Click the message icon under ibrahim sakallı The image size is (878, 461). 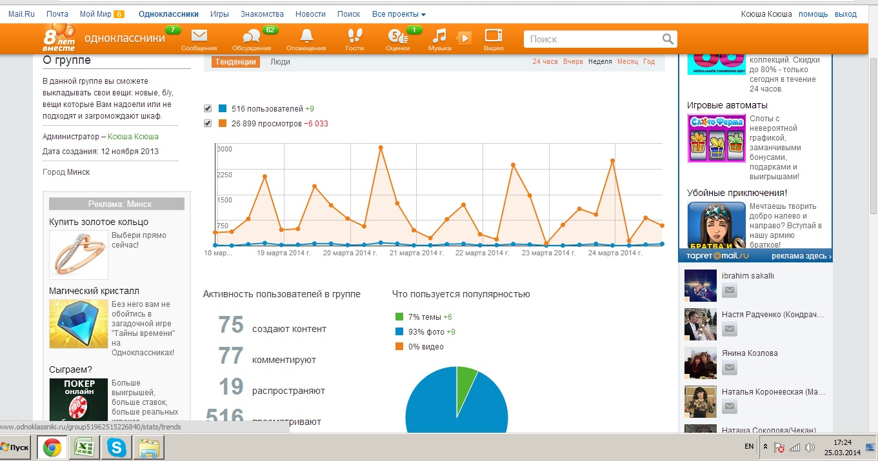[729, 291]
